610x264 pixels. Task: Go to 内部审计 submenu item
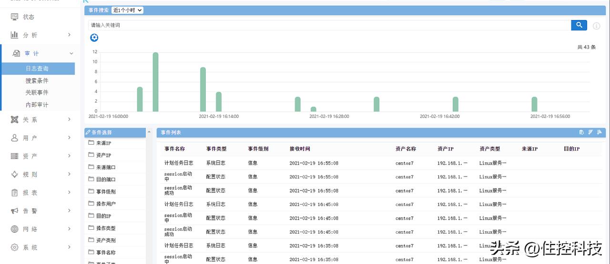coord(37,105)
